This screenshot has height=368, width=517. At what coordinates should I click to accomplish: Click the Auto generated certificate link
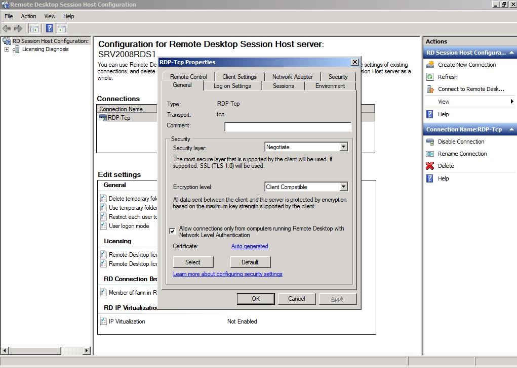click(250, 246)
